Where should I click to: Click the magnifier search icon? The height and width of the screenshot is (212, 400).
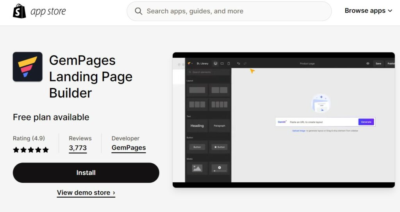click(139, 11)
